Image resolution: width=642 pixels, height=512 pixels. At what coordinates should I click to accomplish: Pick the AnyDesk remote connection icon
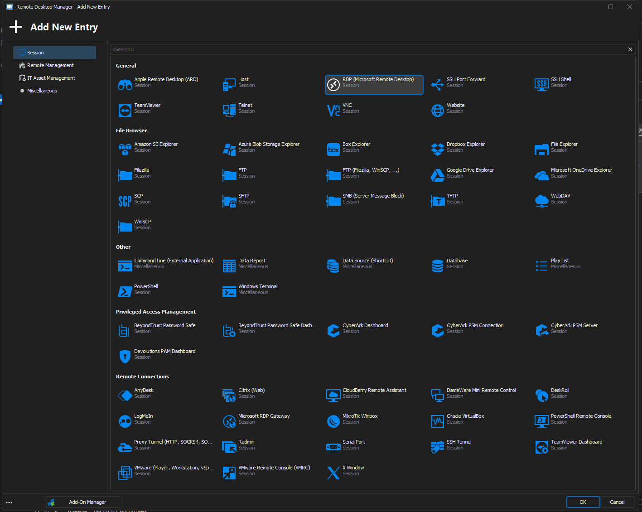tap(125, 396)
